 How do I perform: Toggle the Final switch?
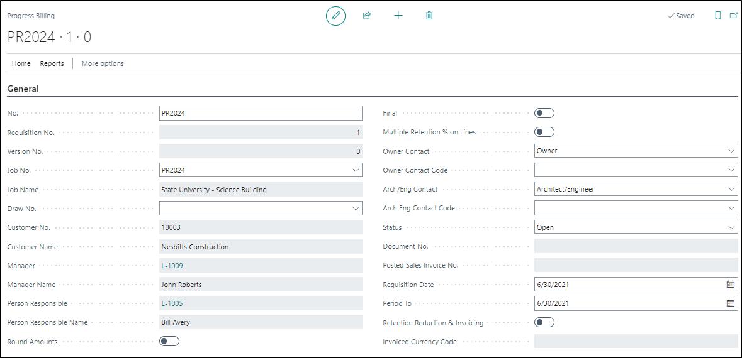[x=544, y=113]
